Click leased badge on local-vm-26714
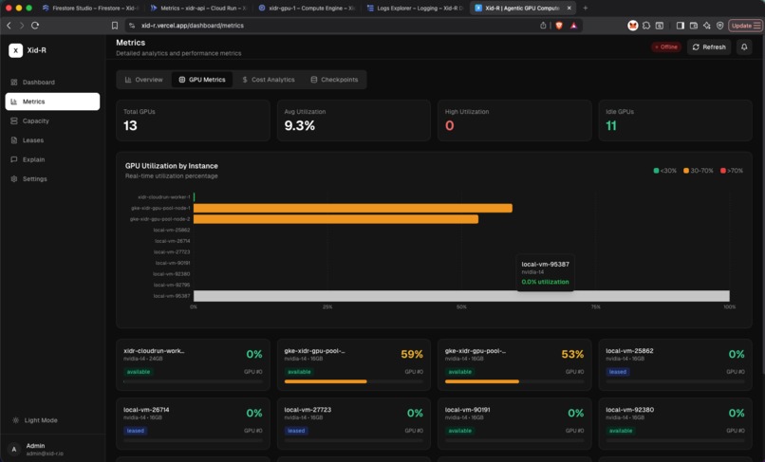765x462 pixels. (x=135, y=431)
